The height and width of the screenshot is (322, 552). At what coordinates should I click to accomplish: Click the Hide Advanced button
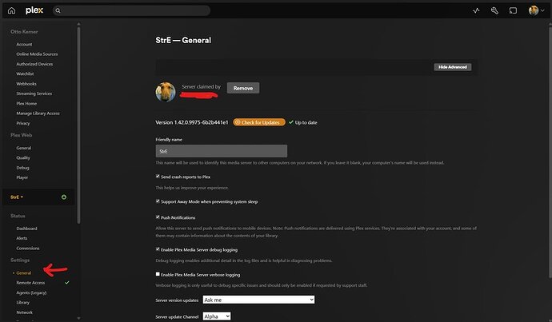(x=452, y=67)
